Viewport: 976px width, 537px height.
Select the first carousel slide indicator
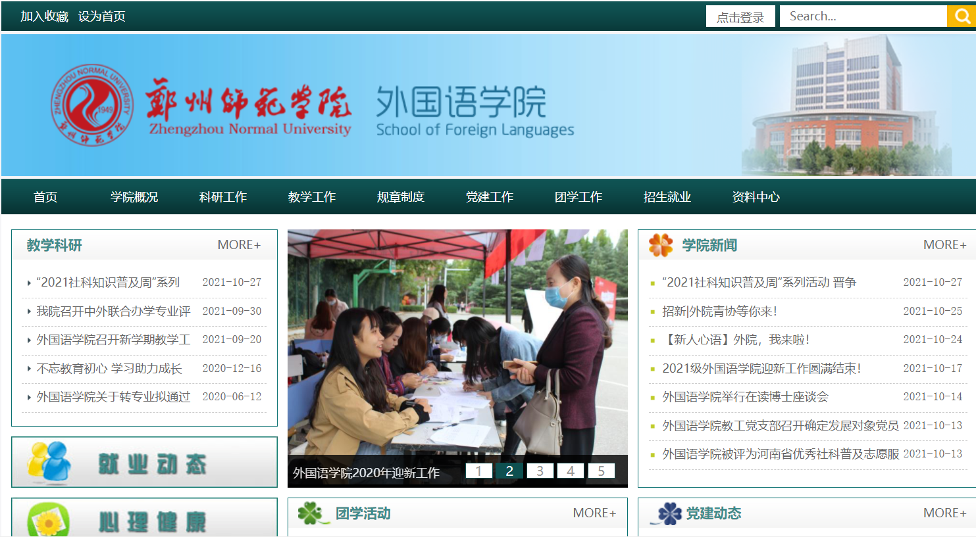[478, 470]
